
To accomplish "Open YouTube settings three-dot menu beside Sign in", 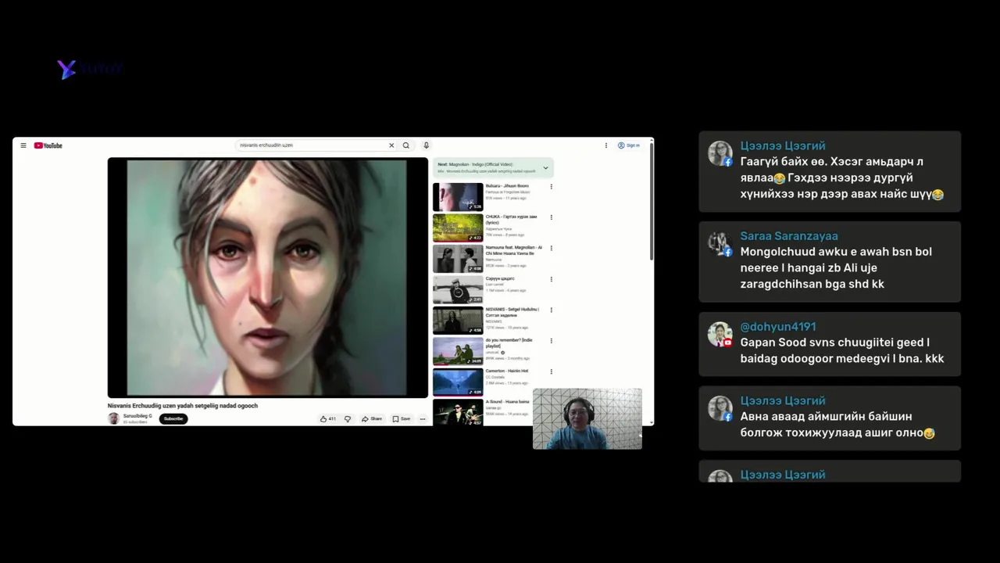I will [605, 145].
